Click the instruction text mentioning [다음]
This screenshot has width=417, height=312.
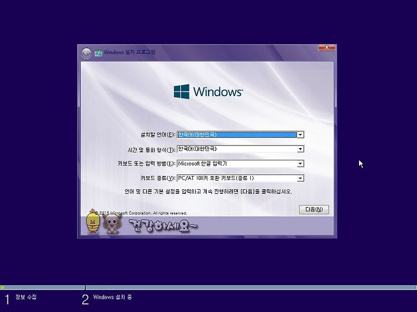point(209,192)
